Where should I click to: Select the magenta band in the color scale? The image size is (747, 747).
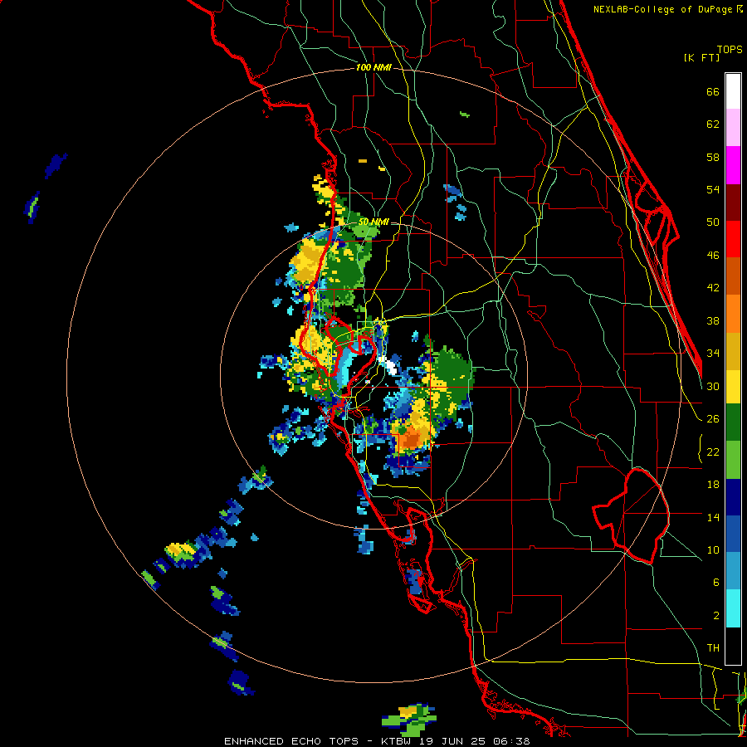tap(733, 165)
